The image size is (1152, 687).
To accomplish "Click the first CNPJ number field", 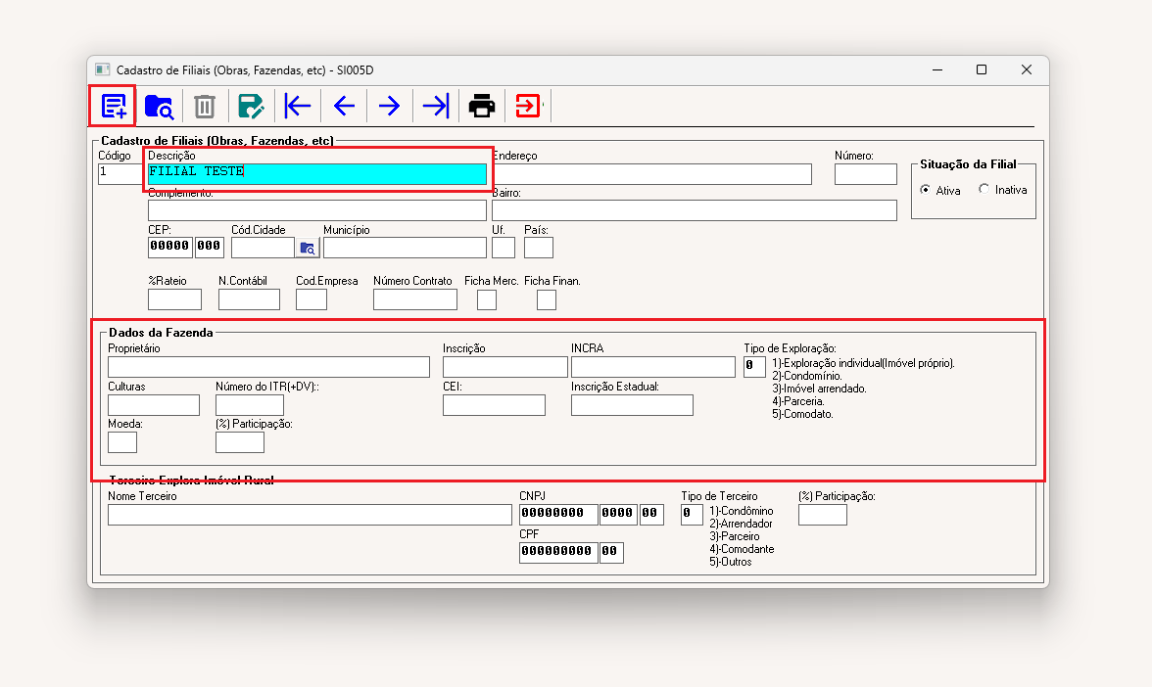I will [x=558, y=515].
